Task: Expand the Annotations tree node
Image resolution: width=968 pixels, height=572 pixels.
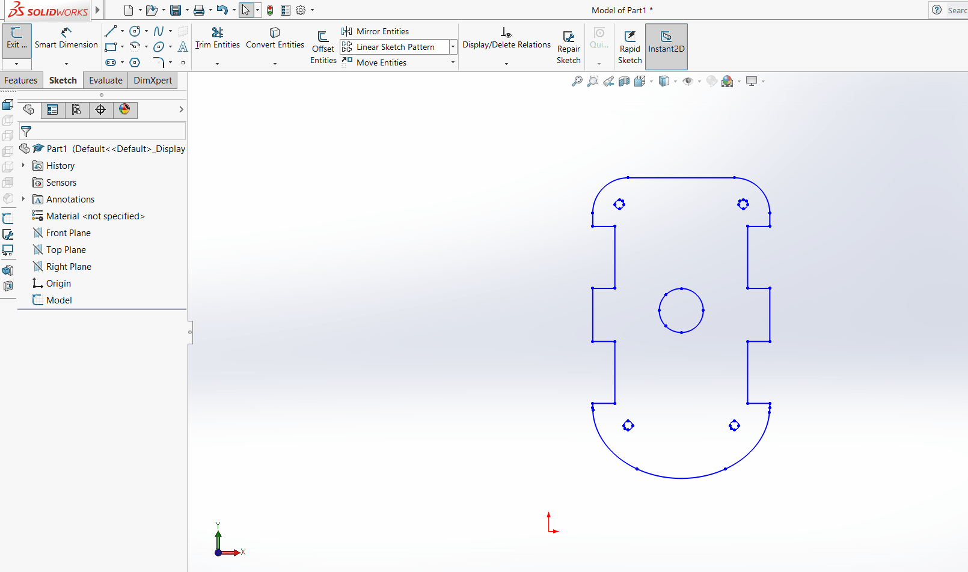Action: click(23, 199)
